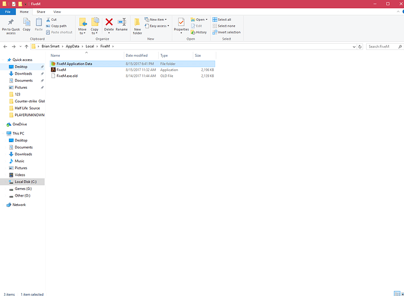The image size is (404, 296).
Task: Click Select all
Action: 222,20
